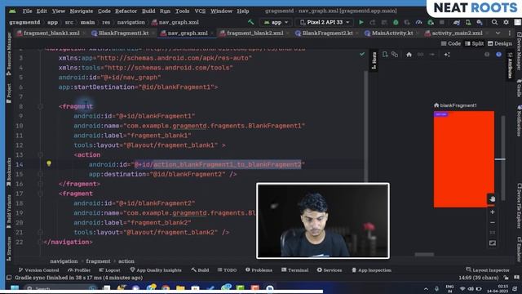Viewport: 522px width, 294px height.
Task: Click the green inspection checkmark in editor
Action: [362, 54]
